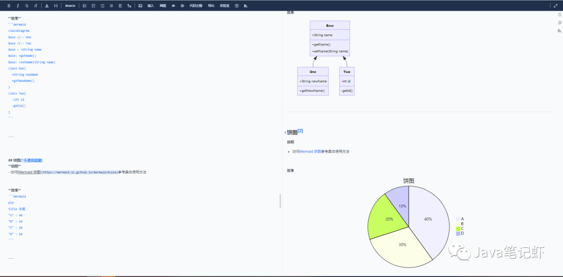Screen dimensions: 563x277
Task: Insert a checklist using third list icon
Action: tap(102, 6)
